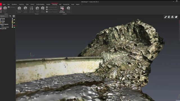Select the Texture from Images tool
The image size is (180, 101).
[x=19, y=9]
